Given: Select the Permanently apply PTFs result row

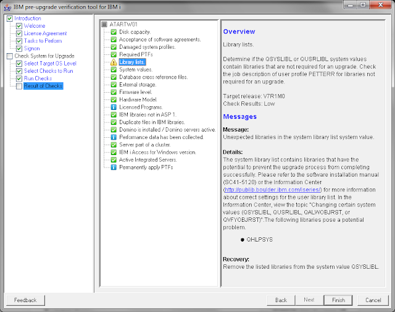Looking at the screenshot, I should pyautogui.click(x=146, y=167).
